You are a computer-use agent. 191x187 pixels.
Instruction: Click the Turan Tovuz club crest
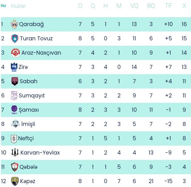(x=14, y=38)
